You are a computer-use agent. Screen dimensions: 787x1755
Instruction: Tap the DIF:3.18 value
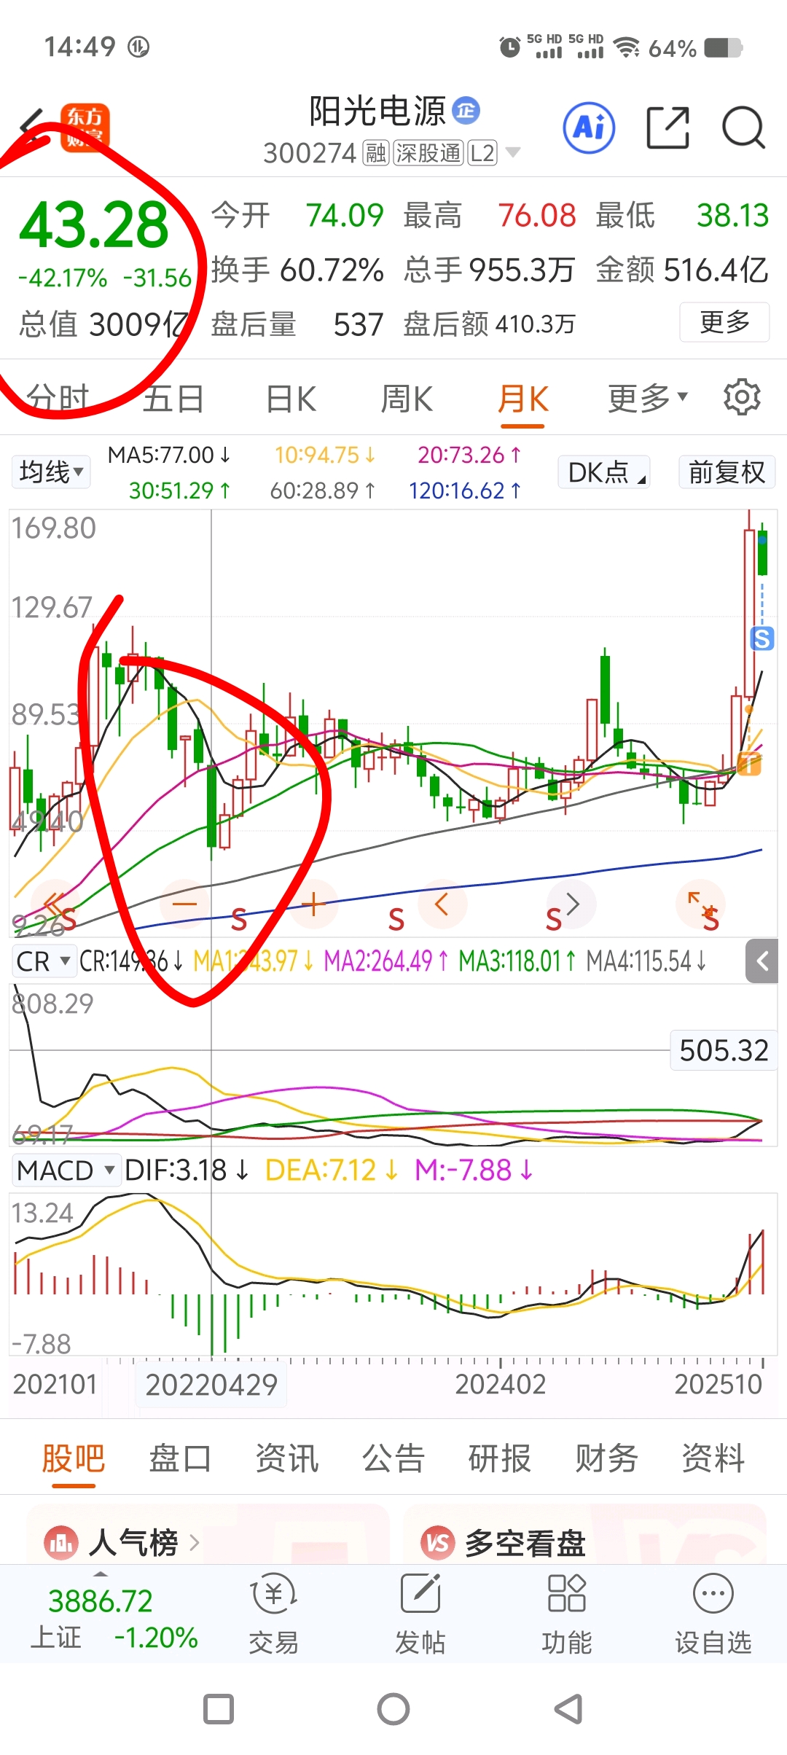(187, 1170)
